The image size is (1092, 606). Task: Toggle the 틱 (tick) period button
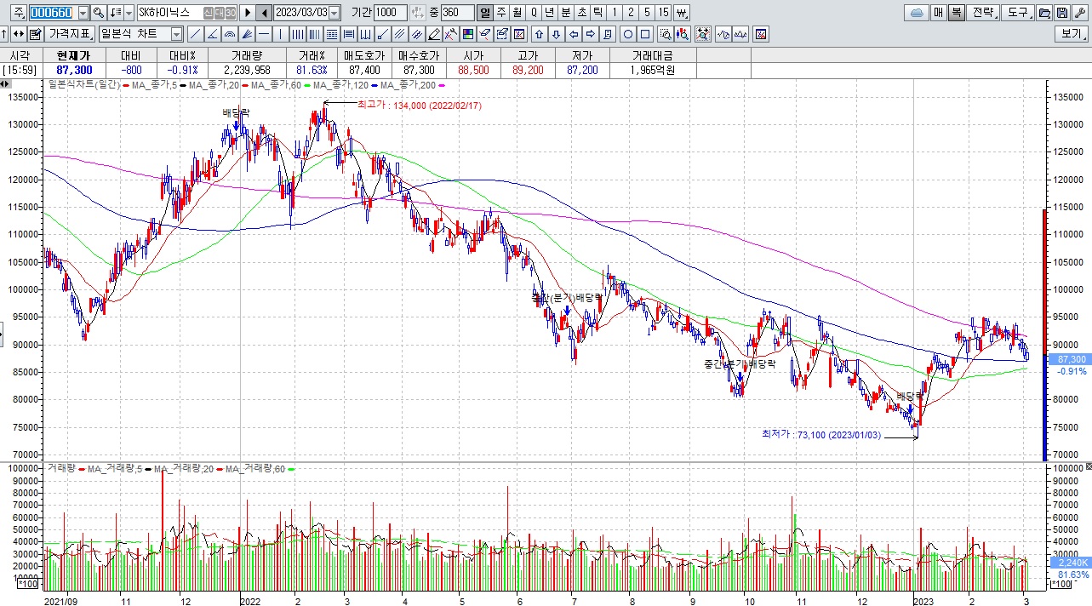597,13
